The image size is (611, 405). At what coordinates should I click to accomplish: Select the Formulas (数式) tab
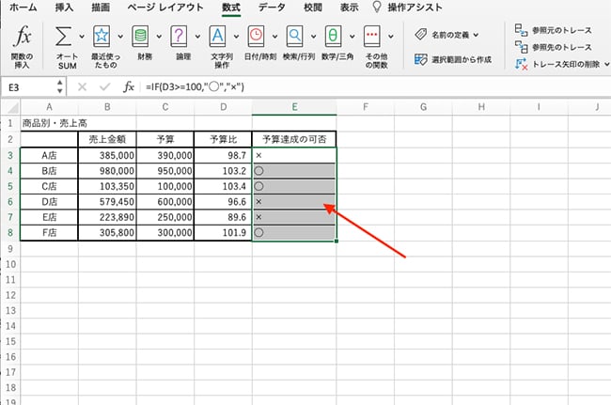pos(231,8)
